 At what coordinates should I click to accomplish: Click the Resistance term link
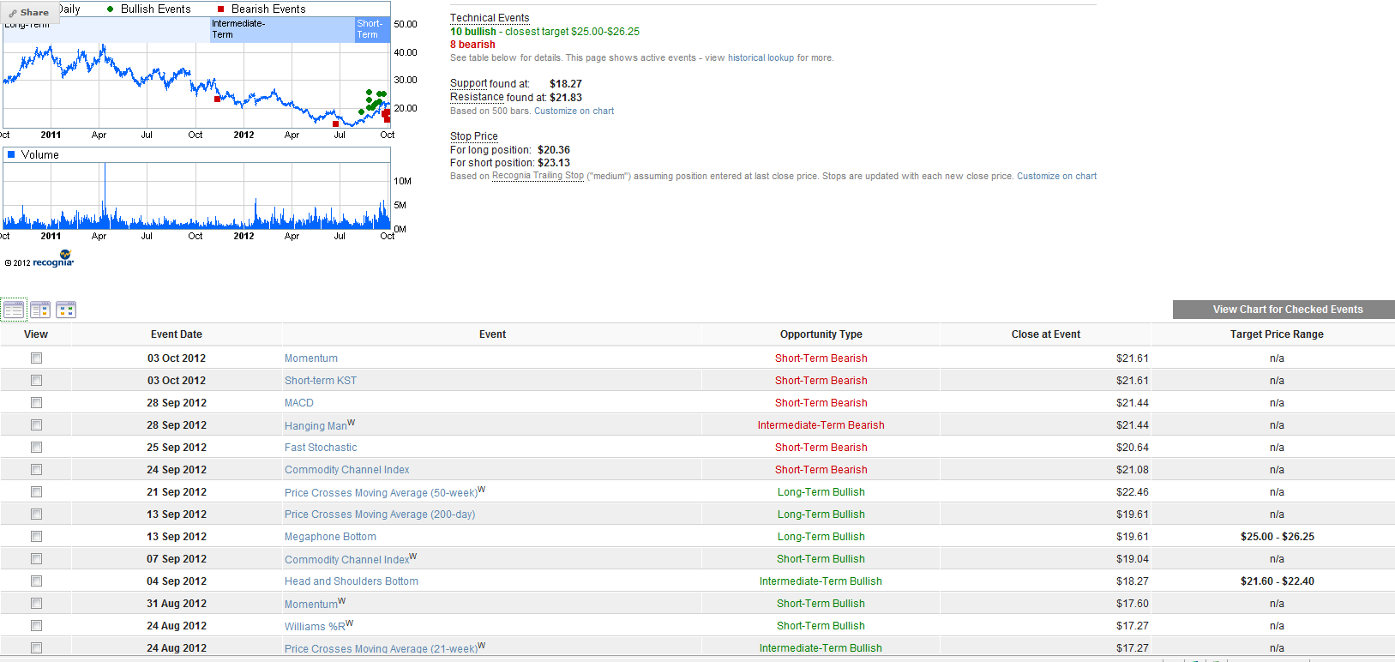(477, 98)
